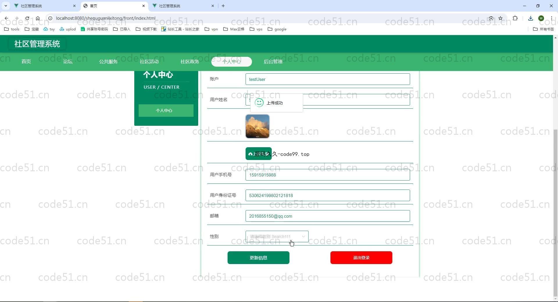Open the 视频下载 bookmark folder
Image resolution: width=558 pixels, height=302 pixels.
coord(146,29)
